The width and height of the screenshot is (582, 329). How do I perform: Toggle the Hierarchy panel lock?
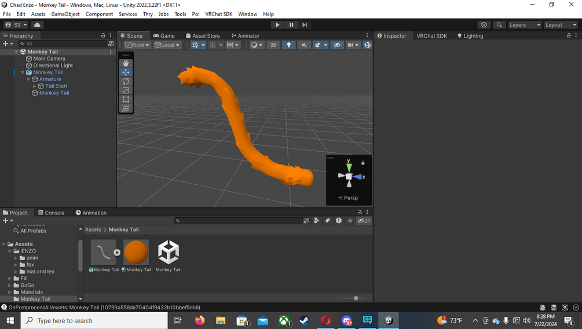pos(103,35)
